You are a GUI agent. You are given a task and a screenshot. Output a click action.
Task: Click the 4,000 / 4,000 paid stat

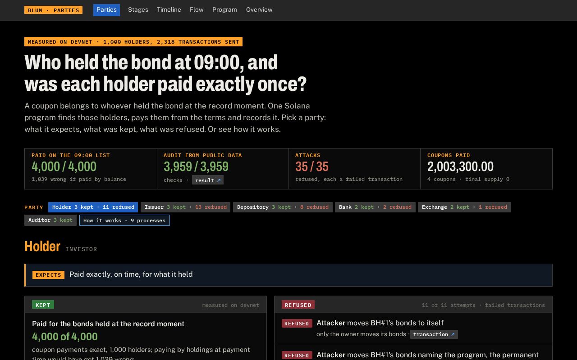(x=64, y=166)
